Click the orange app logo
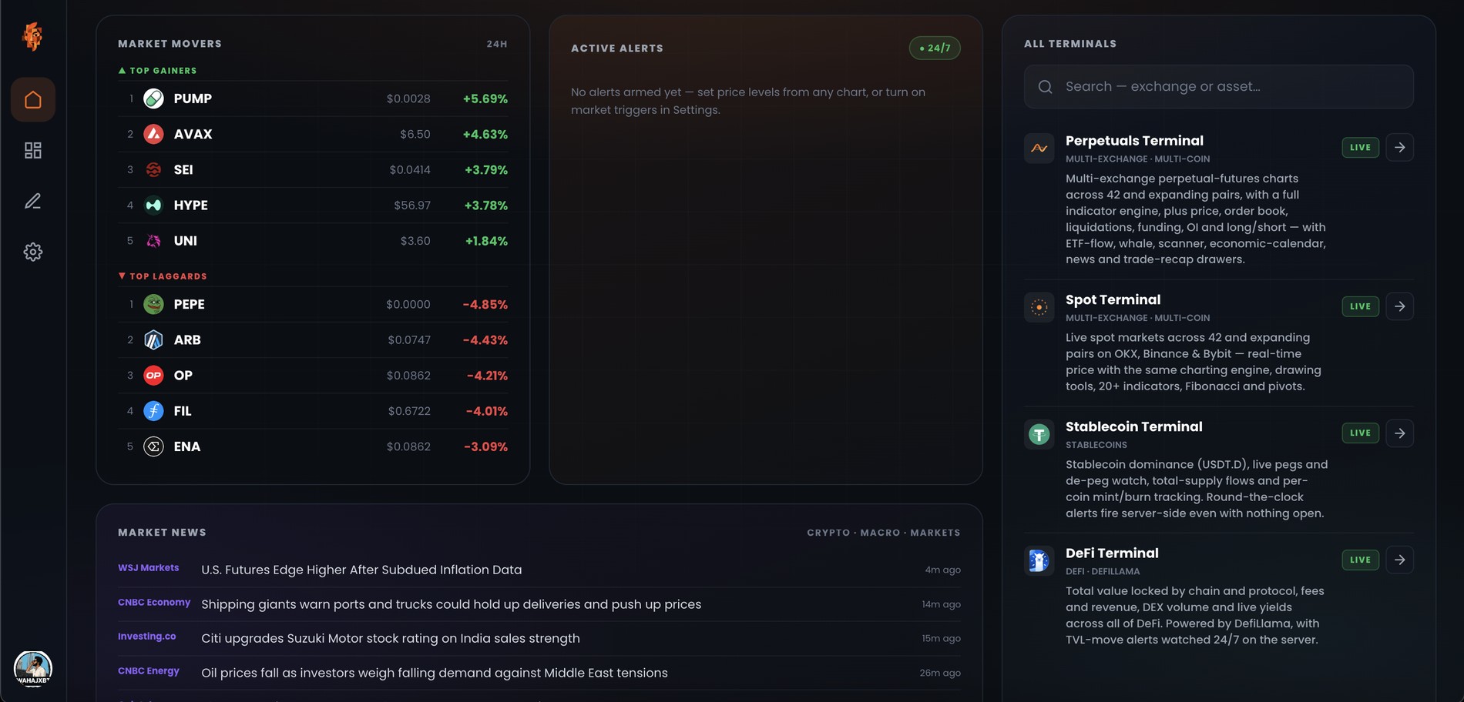Viewport: 1464px width, 702px height. [x=32, y=36]
